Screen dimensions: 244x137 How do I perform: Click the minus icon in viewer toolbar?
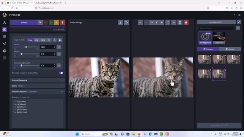coord(140,22)
